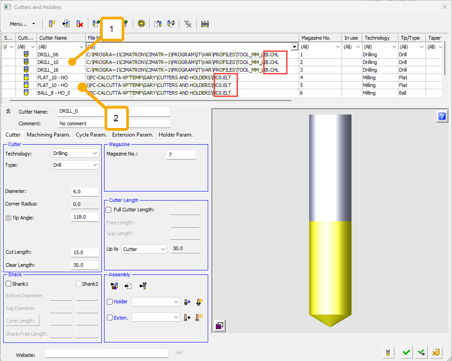Click the new cutter toolbar icon
The width and height of the screenshot is (452, 361).
(52, 24)
